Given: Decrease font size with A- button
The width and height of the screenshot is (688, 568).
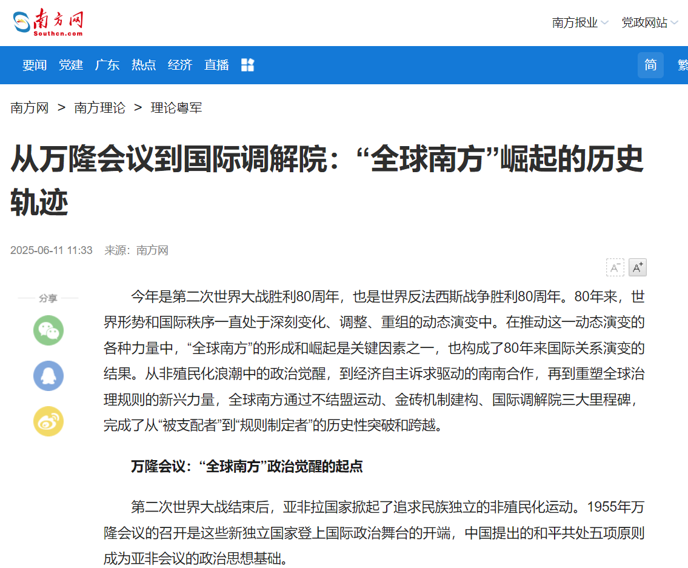Looking at the screenshot, I should [x=615, y=267].
